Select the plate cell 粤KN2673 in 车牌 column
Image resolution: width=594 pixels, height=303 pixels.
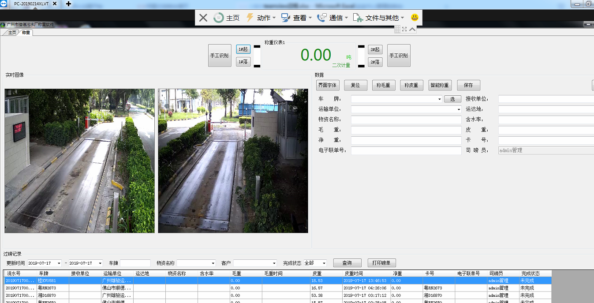[53, 288]
